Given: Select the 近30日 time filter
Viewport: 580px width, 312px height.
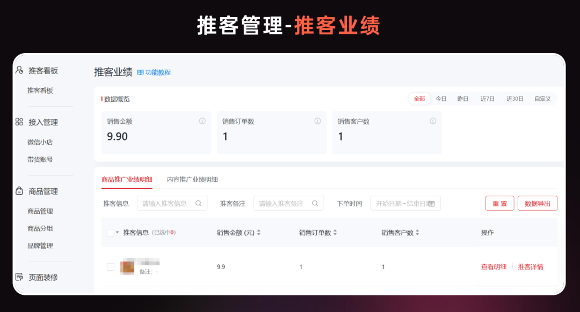Looking at the screenshot, I should tap(514, 99).
